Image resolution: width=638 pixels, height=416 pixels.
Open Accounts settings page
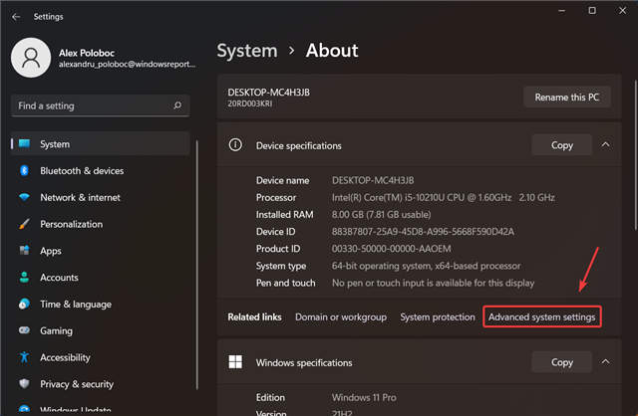point(59,278)
